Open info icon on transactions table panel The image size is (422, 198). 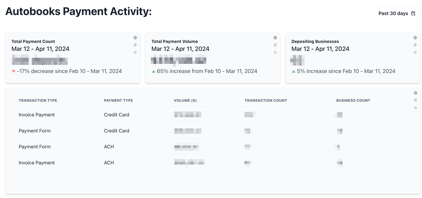[x=415, y=93]
